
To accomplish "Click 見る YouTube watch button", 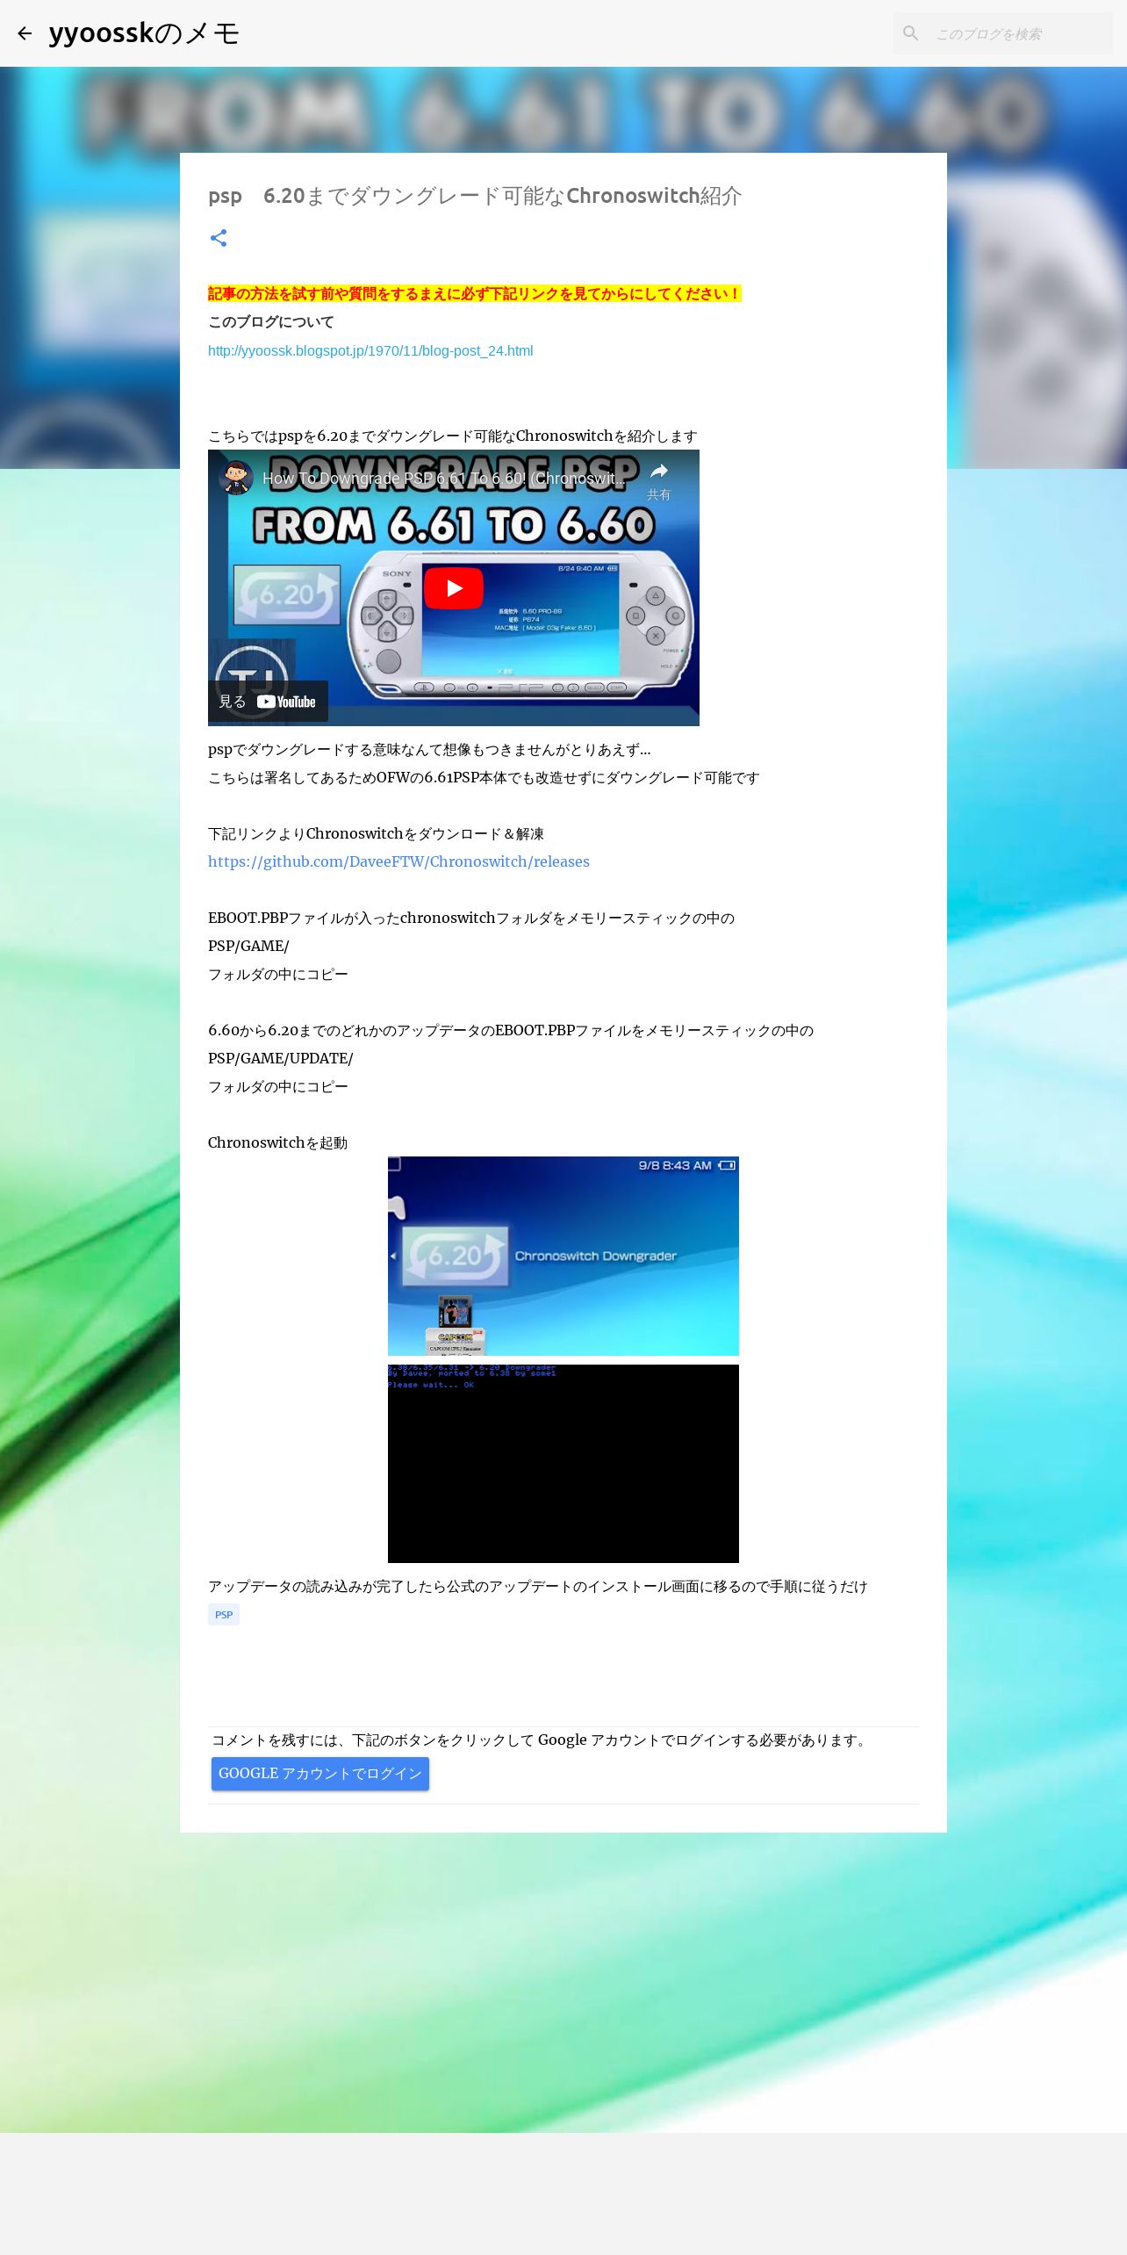I will [268, 702].
